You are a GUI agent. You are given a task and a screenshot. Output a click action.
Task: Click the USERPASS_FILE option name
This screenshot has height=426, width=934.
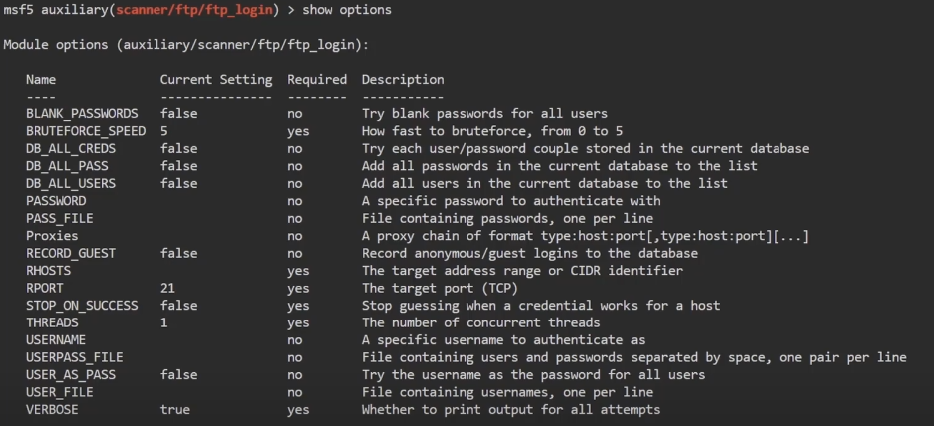tap(74, 357)
